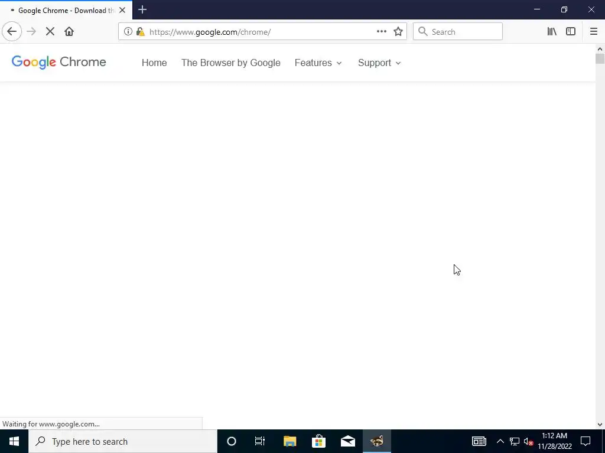Click the forward navigation arrow
Screen dimensions: 605x453
(31, 32)
